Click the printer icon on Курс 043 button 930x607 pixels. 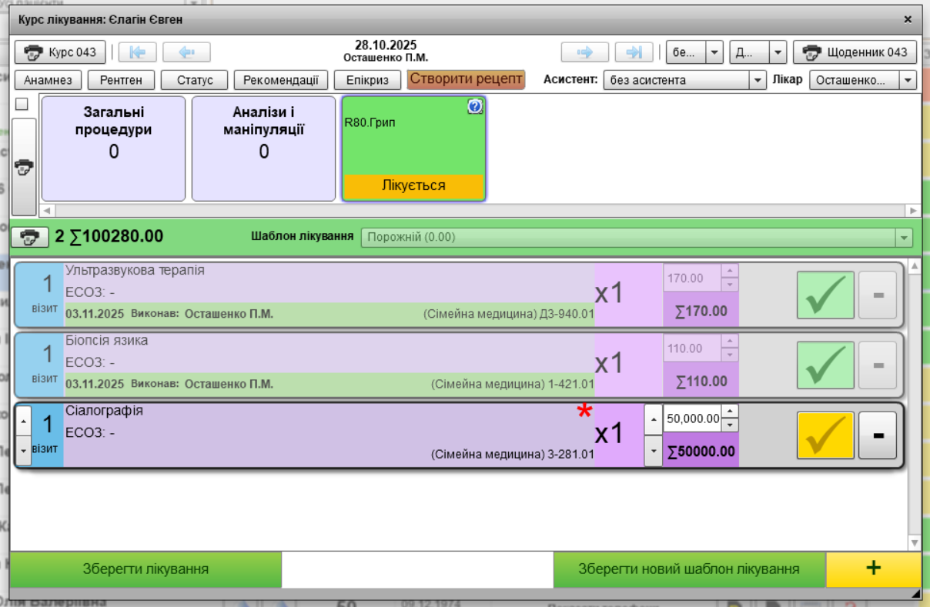tap(33, 52)
